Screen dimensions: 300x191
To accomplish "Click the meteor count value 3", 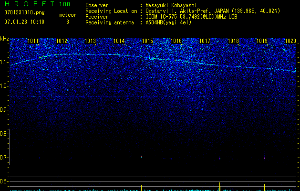I will (68, 22).
